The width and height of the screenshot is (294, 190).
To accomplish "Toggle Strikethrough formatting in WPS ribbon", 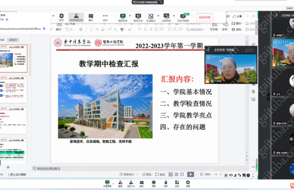I will 97,29.
